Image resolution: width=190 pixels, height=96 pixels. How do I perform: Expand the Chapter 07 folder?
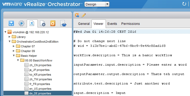(14, 46)
